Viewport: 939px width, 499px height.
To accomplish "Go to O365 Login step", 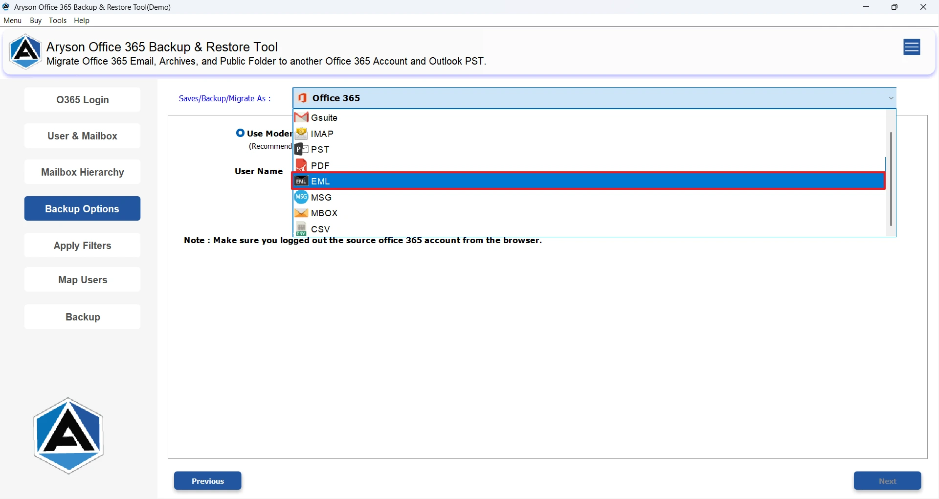I will pyautogui.click(x=82, y=100).
